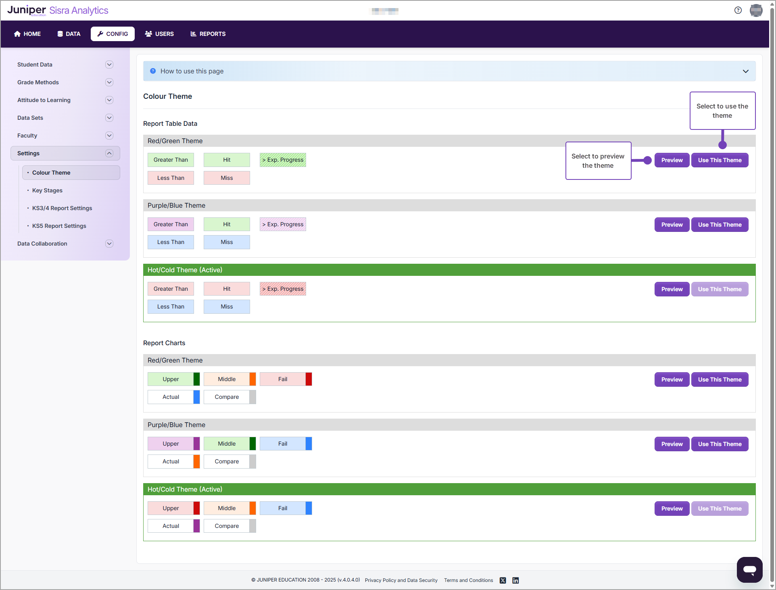Click the wrench icon on the CONFIG tab

click(x=100, y=34)
